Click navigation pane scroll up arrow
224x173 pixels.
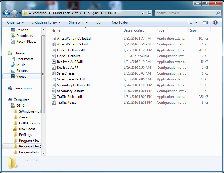click(44, 29)
